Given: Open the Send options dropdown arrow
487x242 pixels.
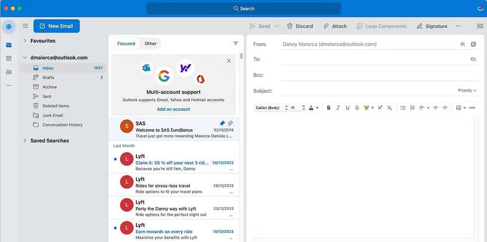Looking at the screenshot, I should click(x=277, y=26).
